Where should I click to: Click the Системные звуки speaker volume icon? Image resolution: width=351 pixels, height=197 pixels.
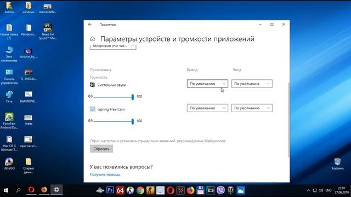coord(90,96)
